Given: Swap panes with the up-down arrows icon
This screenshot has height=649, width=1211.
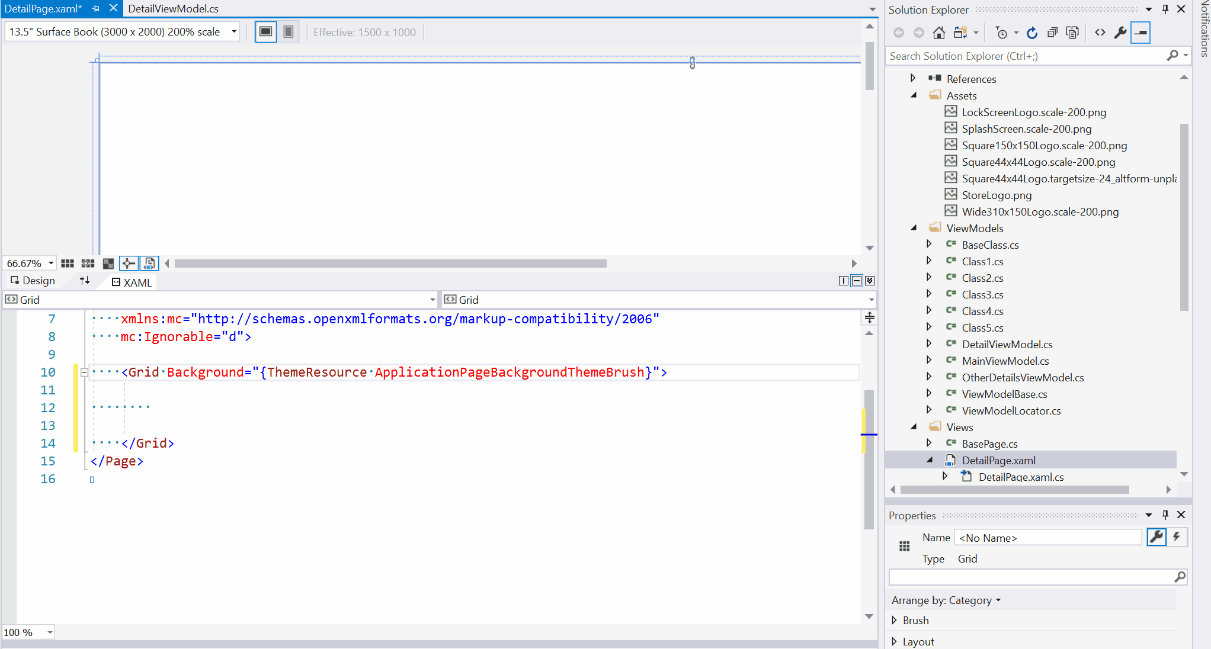Looking at the screenshot, I should tap(85, 281).
